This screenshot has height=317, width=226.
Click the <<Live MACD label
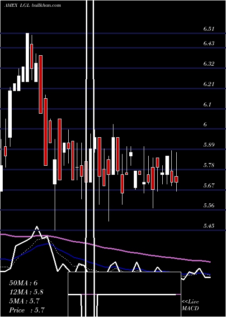pos(190,305)
